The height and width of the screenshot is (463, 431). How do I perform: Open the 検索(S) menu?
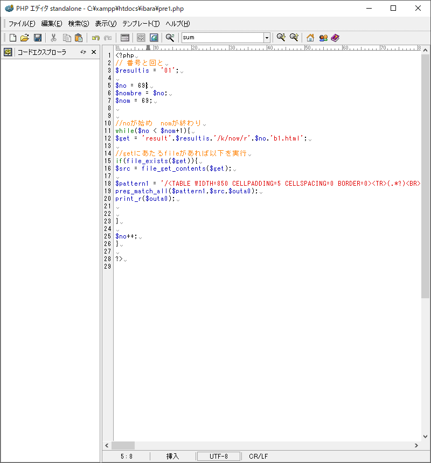click(x=79, y=24)
